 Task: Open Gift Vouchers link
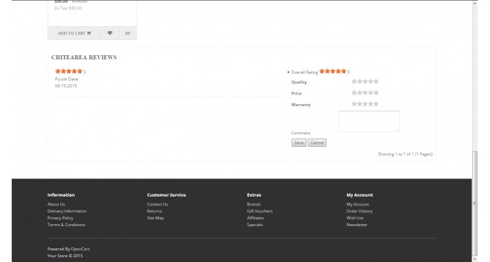(x=259, y=211)
